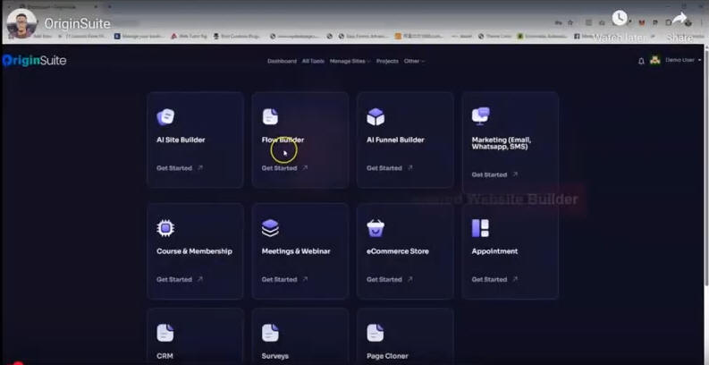Click the OriginSuite logo
Viewport: 709px width, 365px height.
pyautogui.click(x=34, y=60)
